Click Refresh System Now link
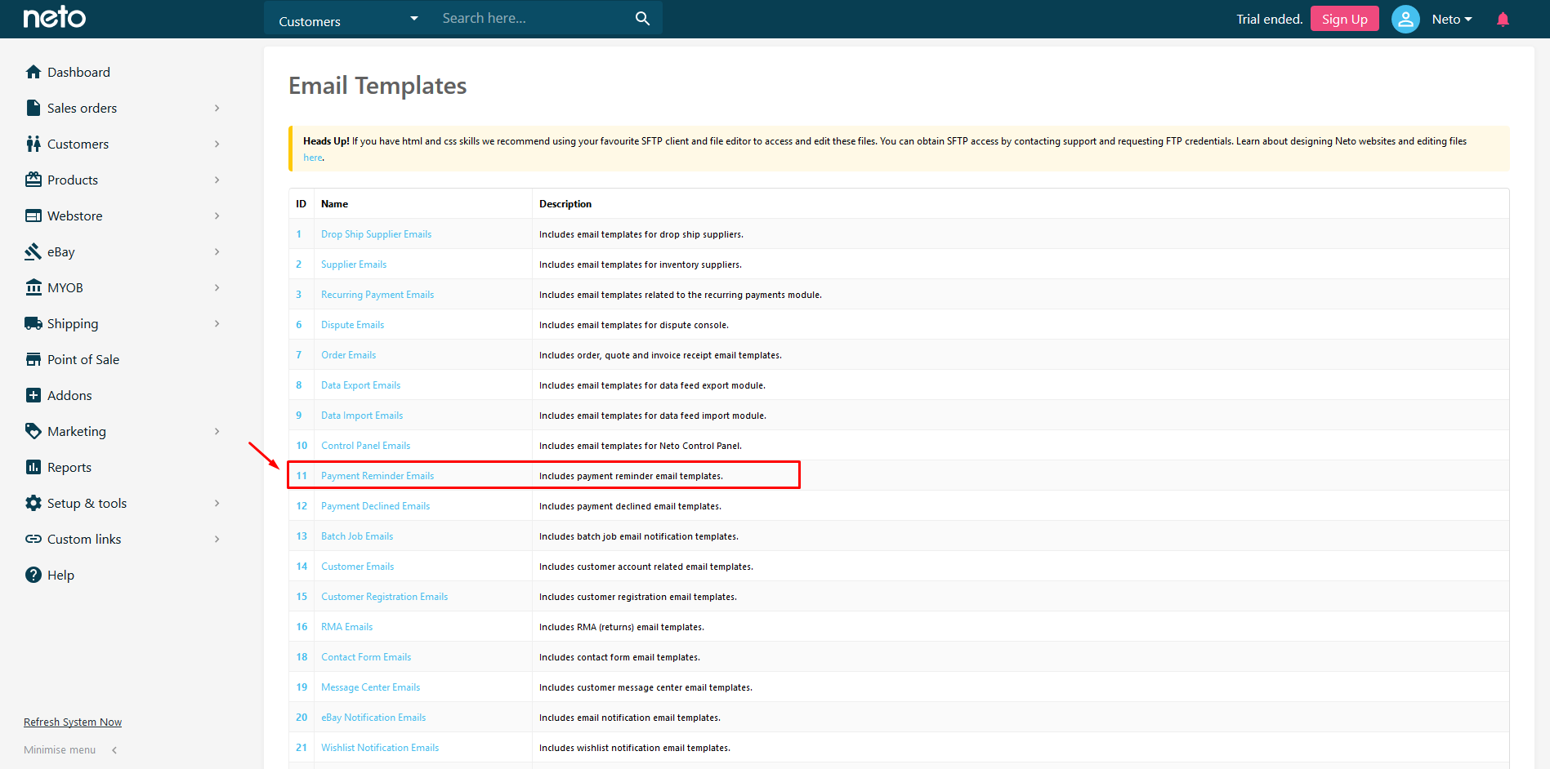Screen dimensions: 1550x769 pyautogui.click(x=73, y=722)
